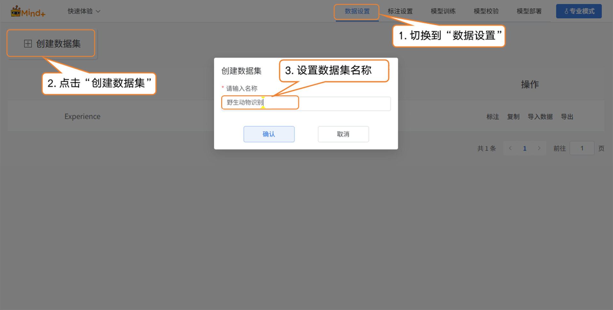Open the 模型训练 tab
Screen dimensions: 613x310
(443, 11)
